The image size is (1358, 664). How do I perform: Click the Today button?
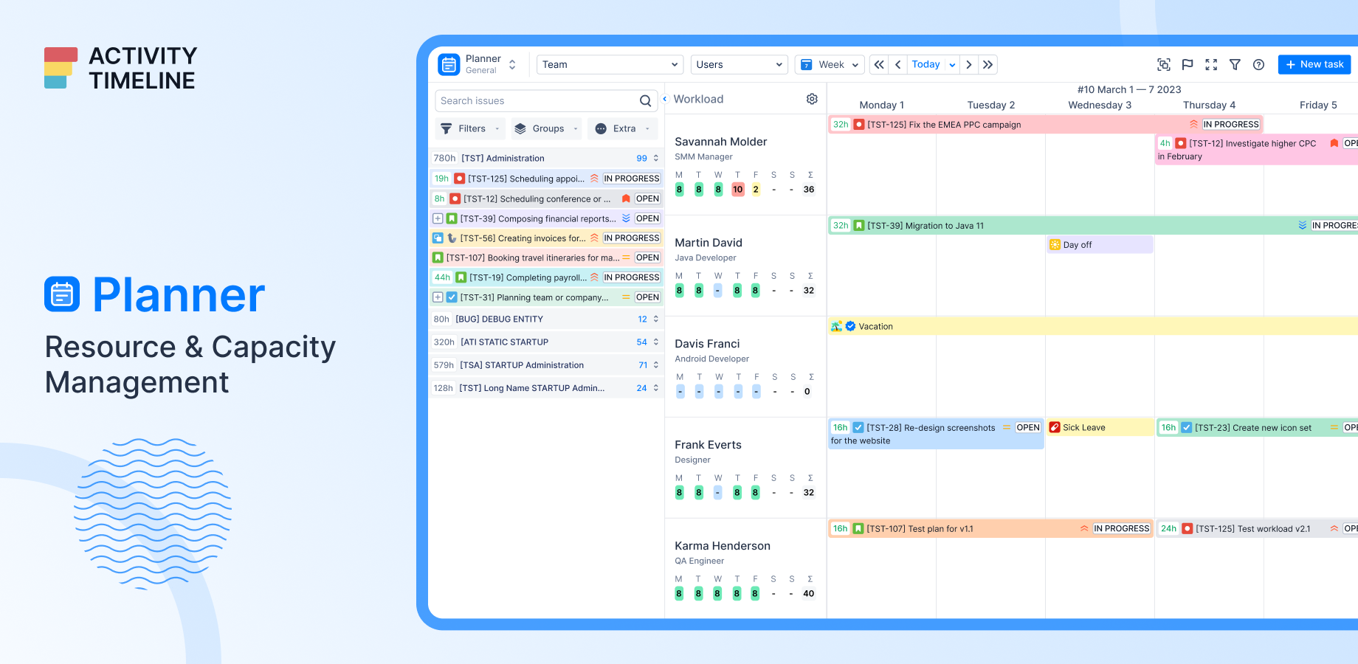tap(926, 65)
